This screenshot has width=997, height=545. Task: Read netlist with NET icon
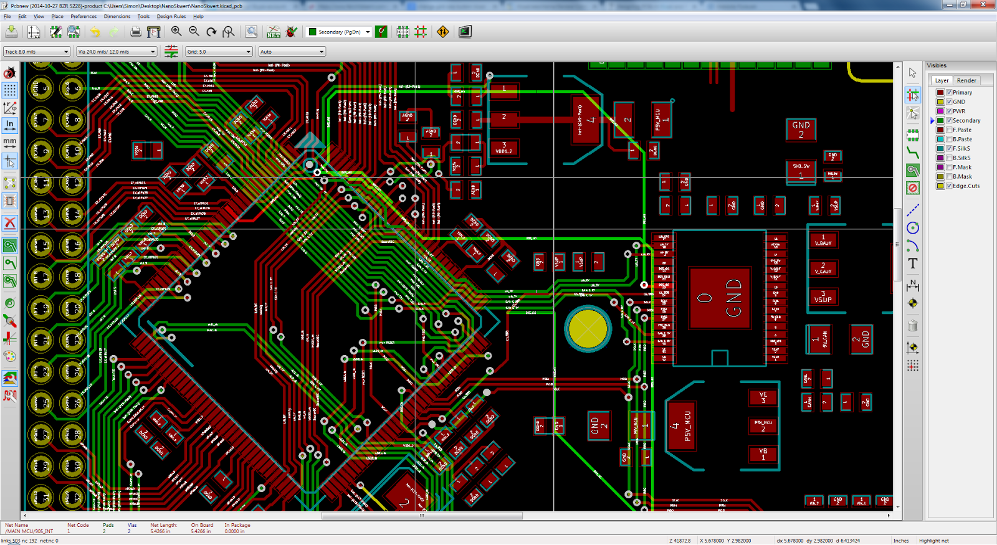274,32
